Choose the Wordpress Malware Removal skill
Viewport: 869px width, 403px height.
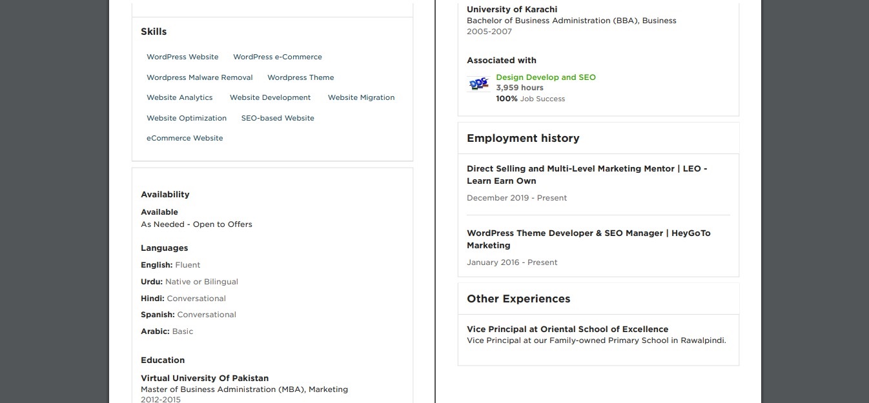199,77
